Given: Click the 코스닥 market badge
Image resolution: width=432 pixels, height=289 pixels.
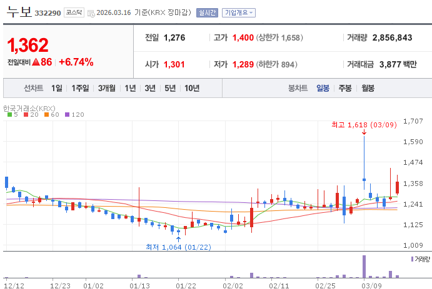Looking at the screenshot, I should coord(74,12).
